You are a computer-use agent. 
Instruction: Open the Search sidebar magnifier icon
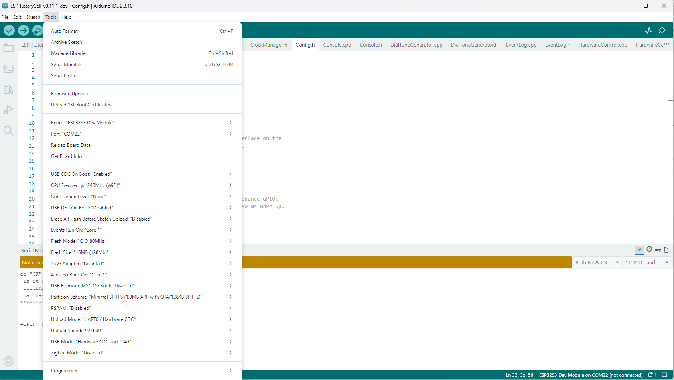tap(8, 131)
